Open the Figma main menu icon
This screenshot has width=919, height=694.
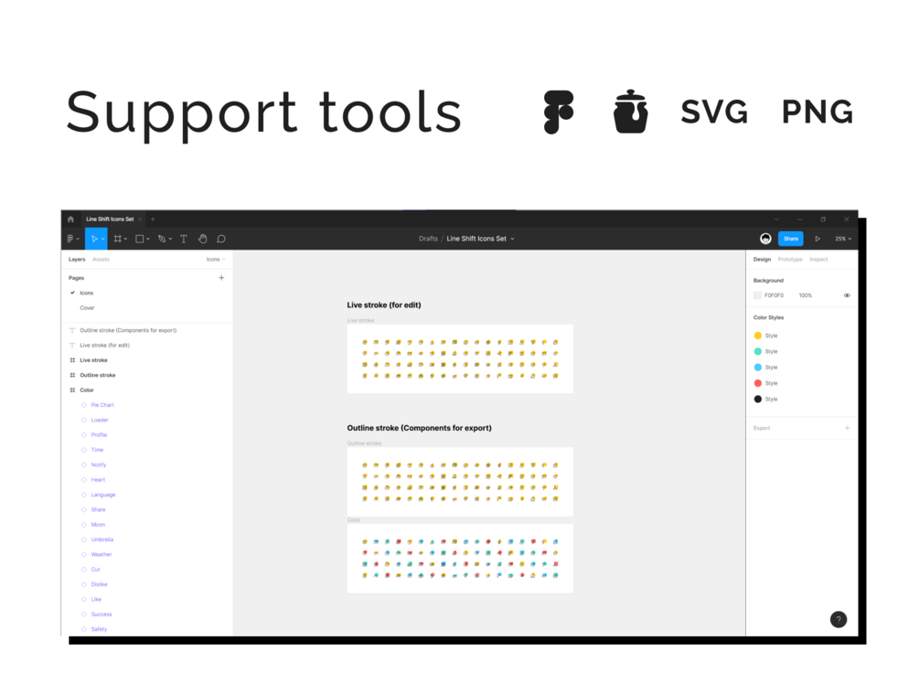70,239
